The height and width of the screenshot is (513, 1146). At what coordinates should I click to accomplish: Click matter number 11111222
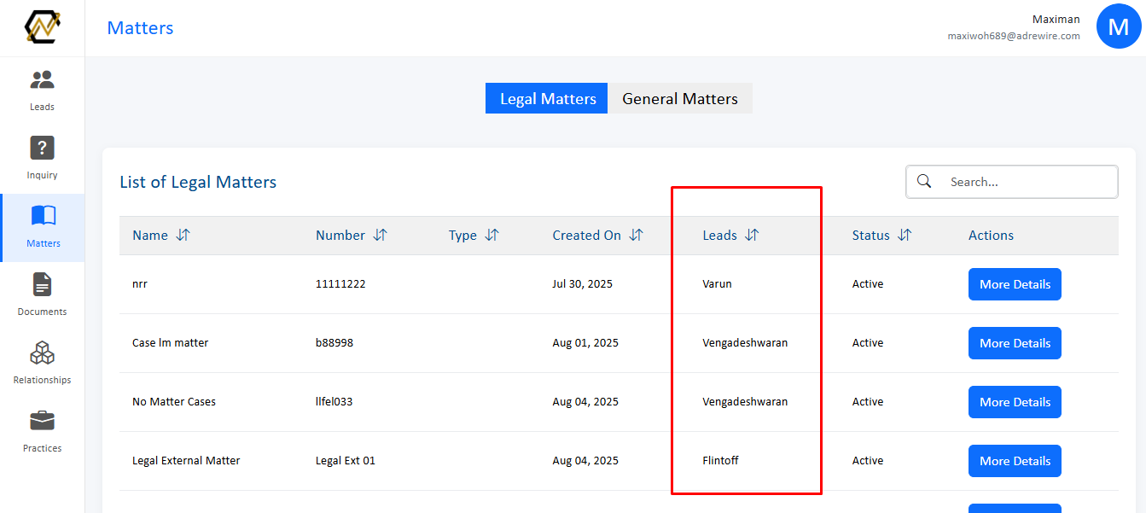pyautogui.click(x=340, y=284)
